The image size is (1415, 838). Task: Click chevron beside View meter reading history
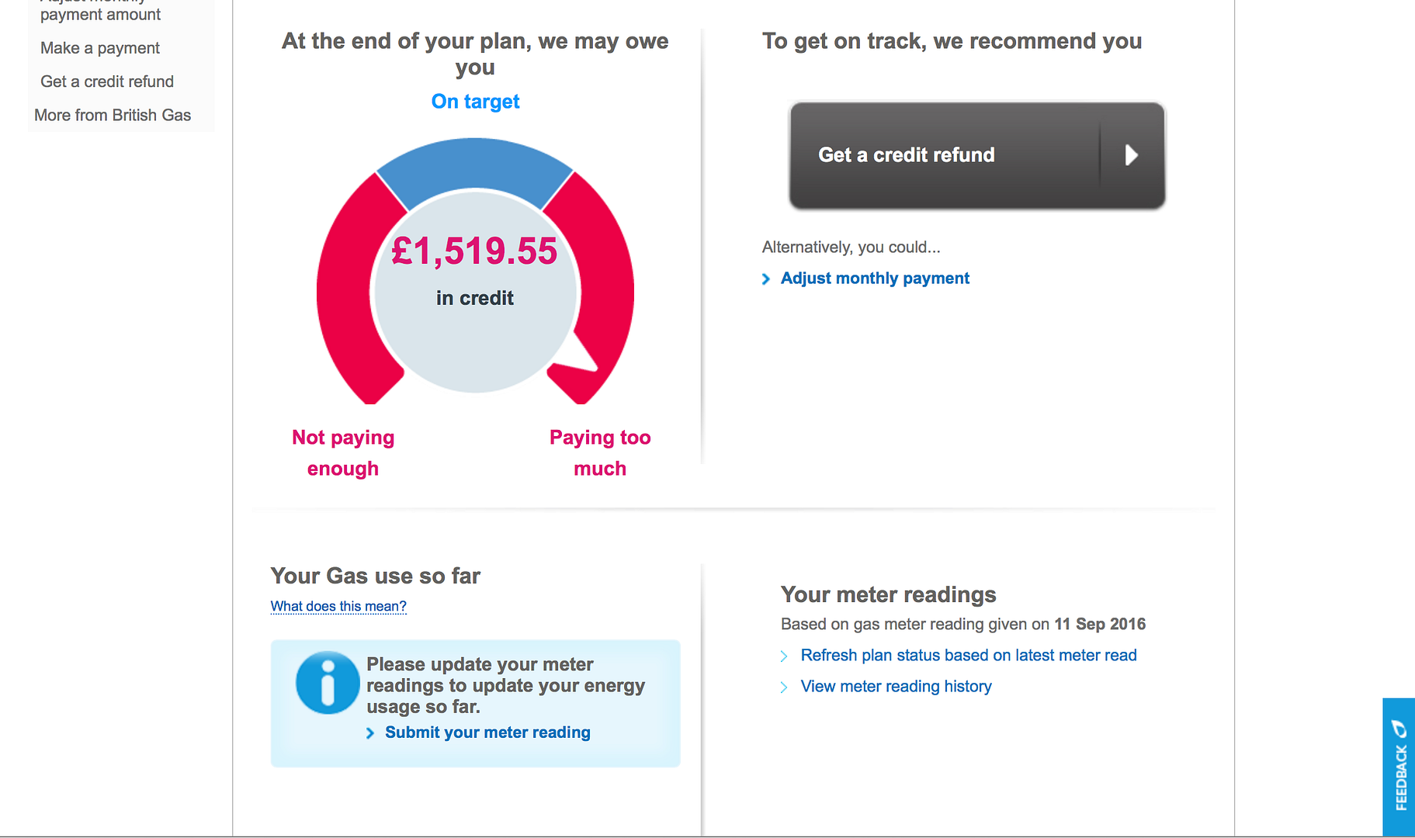(784, 687)
